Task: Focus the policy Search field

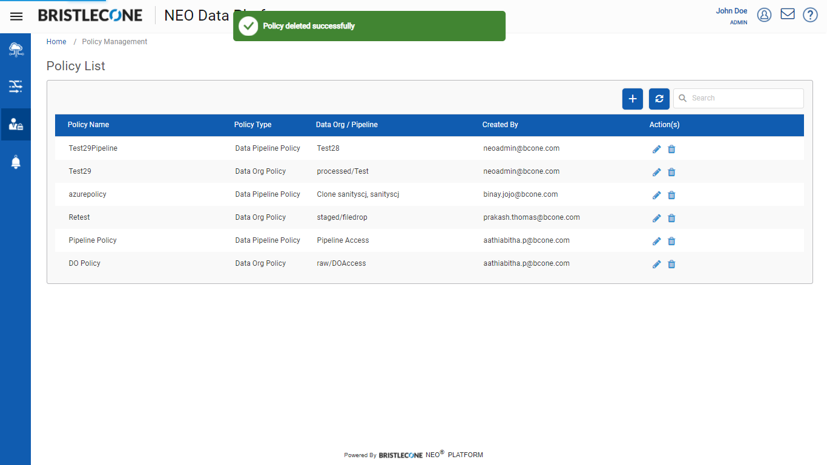Action: click(x=739, y=98)
